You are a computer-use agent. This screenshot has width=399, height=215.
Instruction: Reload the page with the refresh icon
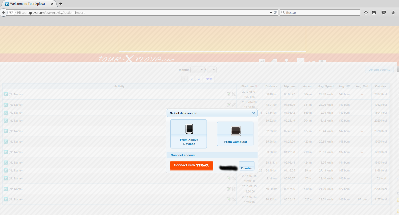(x=275, y=13)
